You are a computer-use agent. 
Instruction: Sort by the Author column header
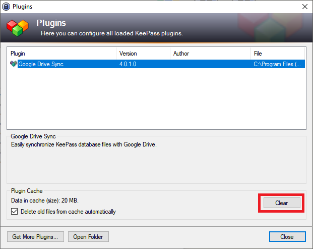pyautogui.click(x=210, y=54)
